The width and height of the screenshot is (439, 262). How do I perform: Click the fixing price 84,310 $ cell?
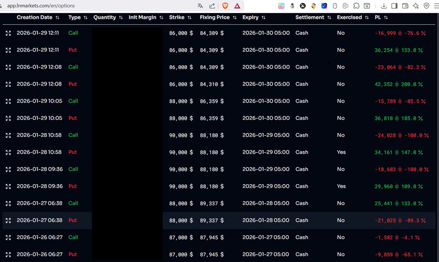(212, 84)
